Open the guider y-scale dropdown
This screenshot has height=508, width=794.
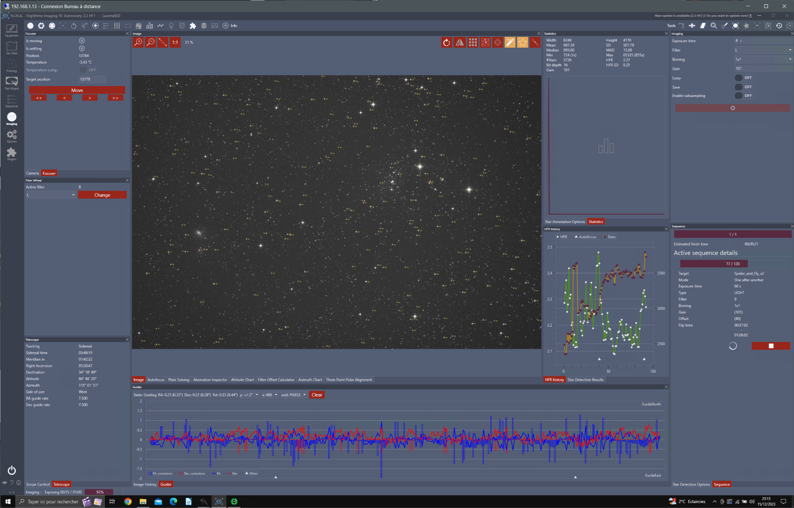coord(249,395)
